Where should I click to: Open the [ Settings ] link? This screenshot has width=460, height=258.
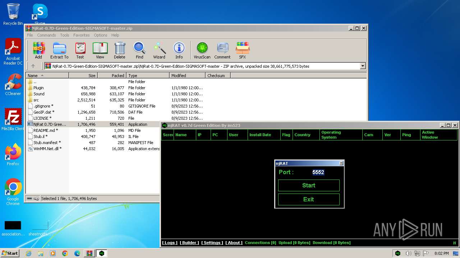point(212,243)
